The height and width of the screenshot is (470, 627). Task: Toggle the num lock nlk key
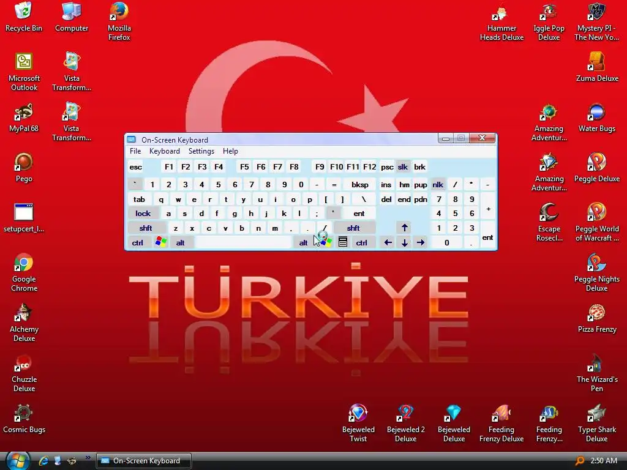tap(438, 185)
